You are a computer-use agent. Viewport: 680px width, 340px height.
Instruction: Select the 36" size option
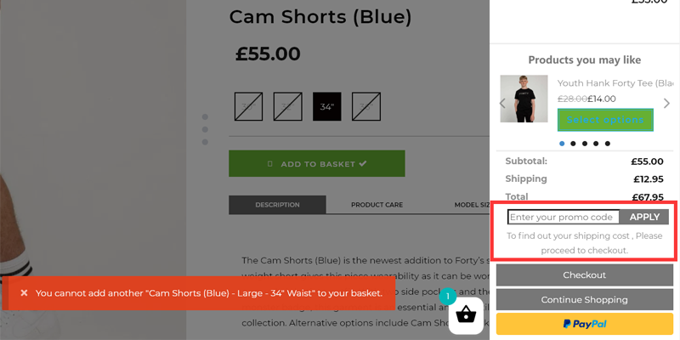(x=366, y=106)
